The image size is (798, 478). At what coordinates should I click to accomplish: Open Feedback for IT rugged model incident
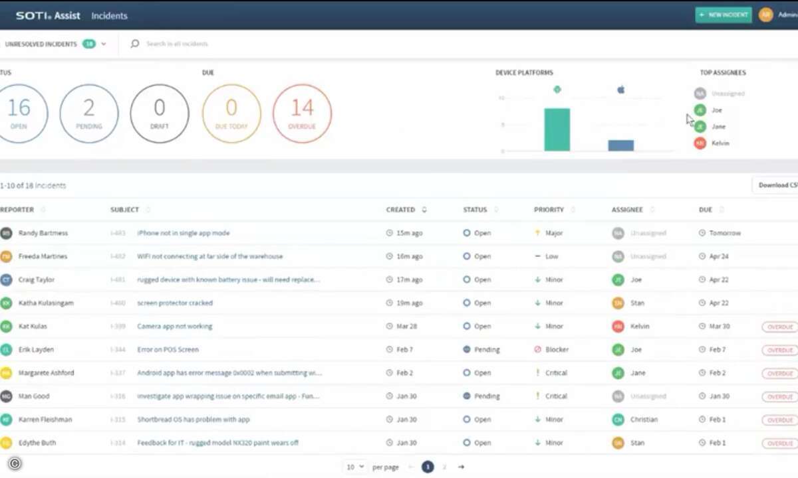[x=217, y=442]
